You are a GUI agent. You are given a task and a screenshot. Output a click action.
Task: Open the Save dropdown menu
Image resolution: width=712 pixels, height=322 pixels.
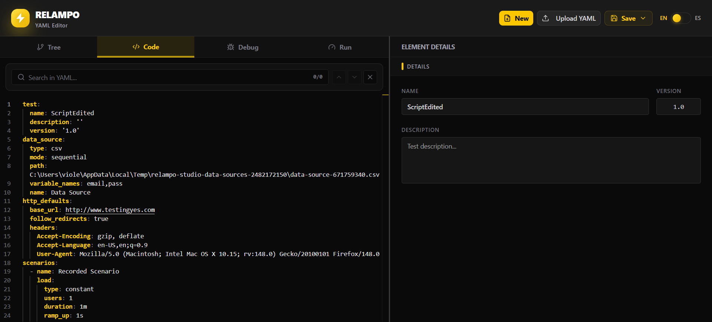628,18
